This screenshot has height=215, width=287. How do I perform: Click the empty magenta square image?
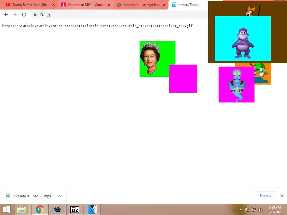coord(183,79)
